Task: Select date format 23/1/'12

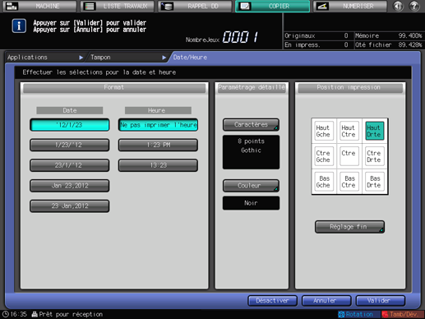Action: 70,165
